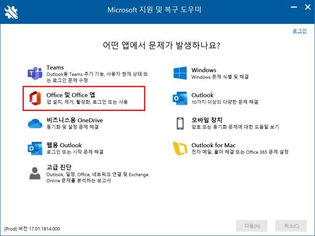Click the 다음(N) button
The image size is (315, 236).
pos(252,226)
